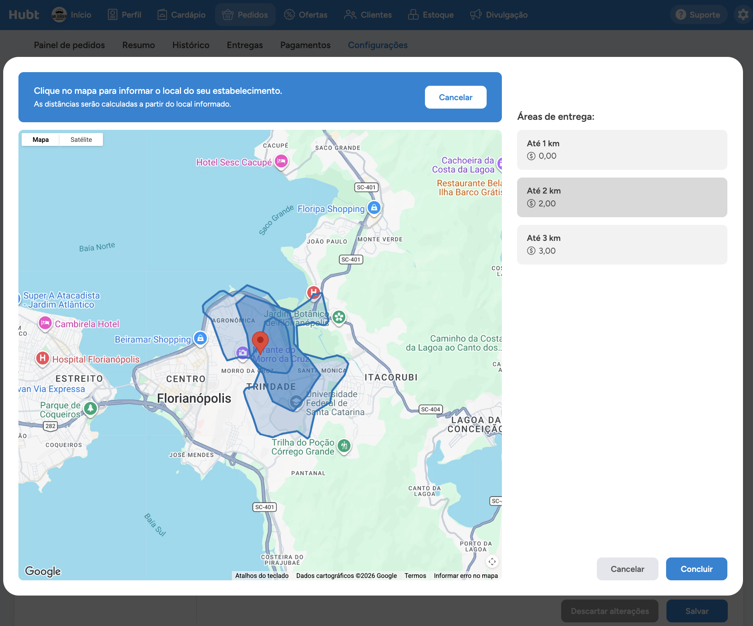Screen dimensions: 753x626
Task: Click the Trilha do Poção hiking marker
Action: coord(344,446)
